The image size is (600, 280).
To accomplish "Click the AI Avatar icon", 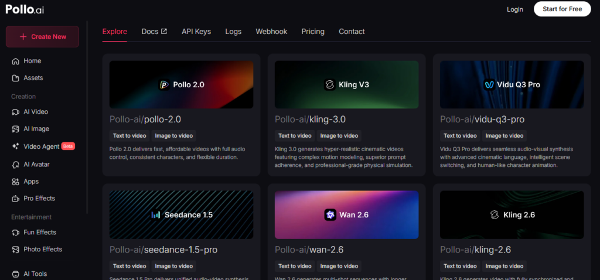I will coord(15,165).
